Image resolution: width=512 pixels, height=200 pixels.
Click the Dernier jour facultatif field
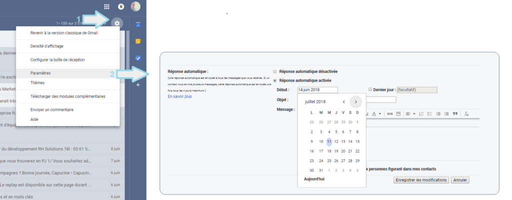tap(417, 90)
